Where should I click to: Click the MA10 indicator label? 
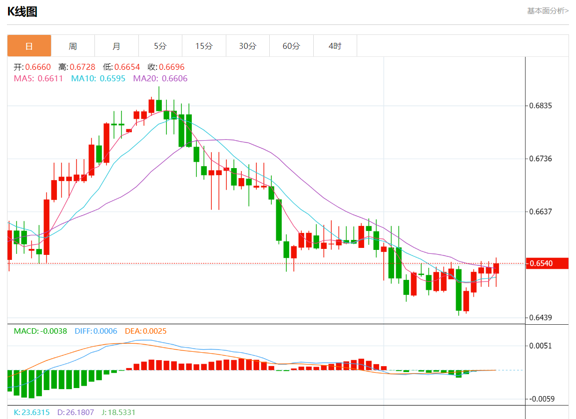98,78
